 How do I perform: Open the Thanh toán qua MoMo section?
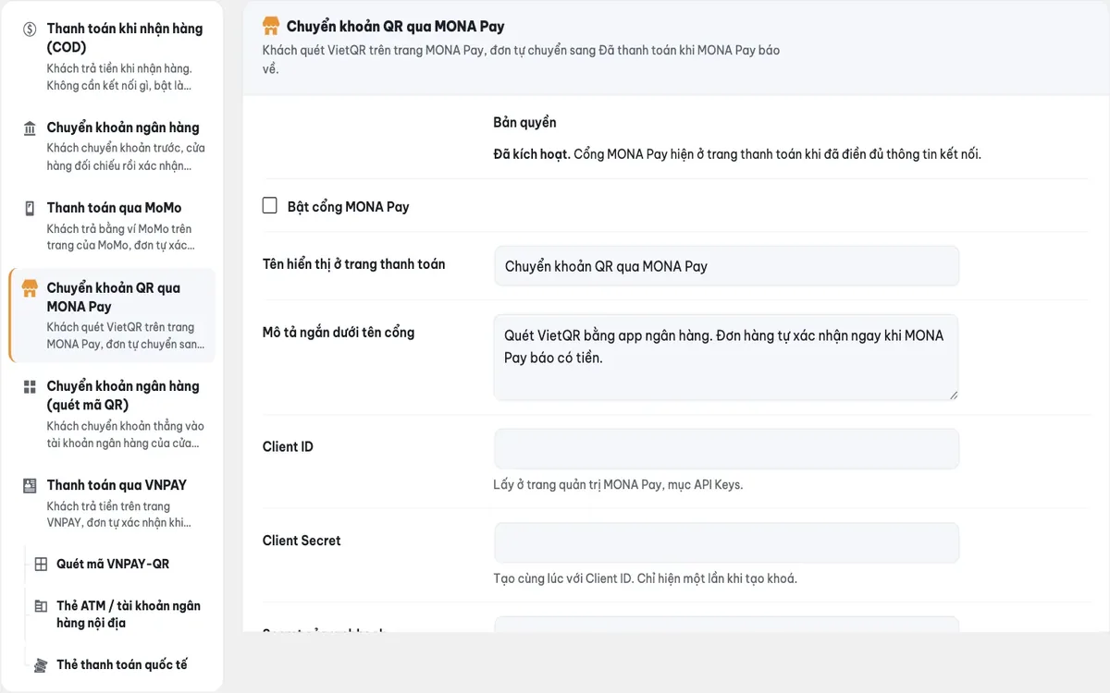point(112,226)
